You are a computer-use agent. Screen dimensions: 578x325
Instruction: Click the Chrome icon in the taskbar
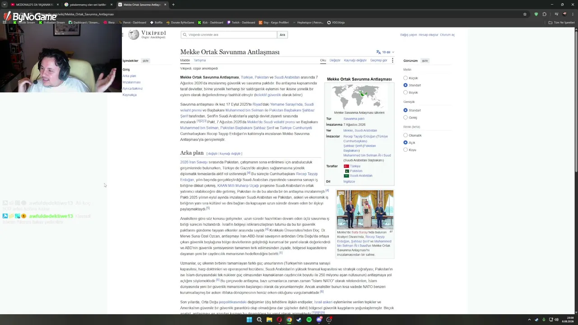289,320
